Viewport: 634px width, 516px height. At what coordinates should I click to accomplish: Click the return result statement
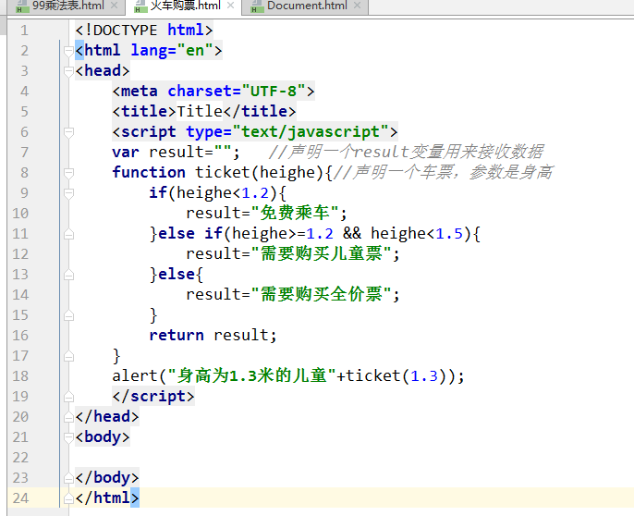click(213, 336)
